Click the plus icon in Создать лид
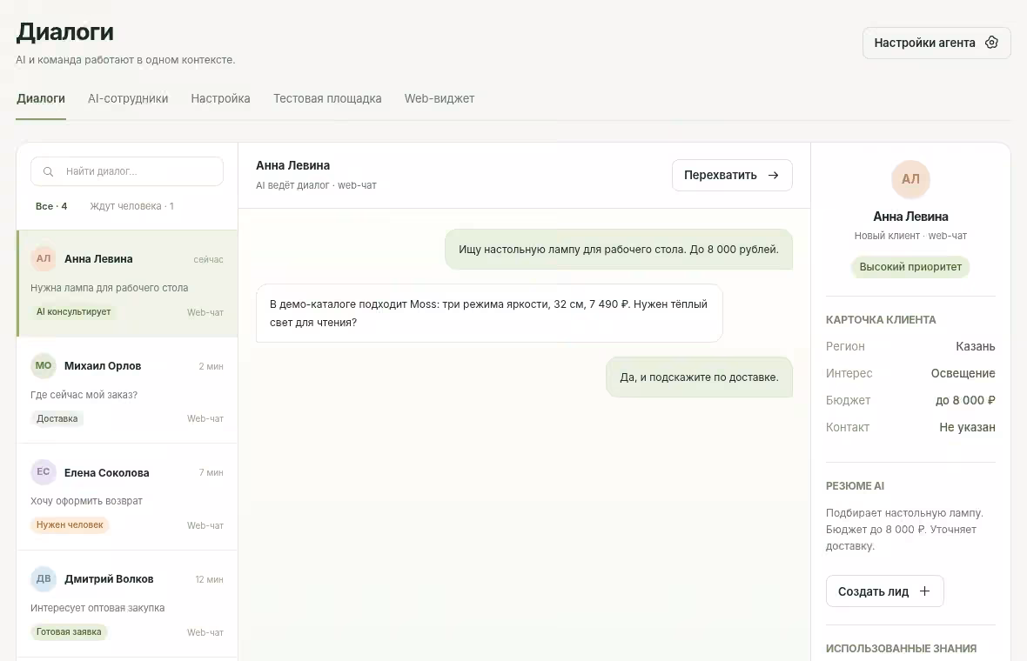Screen dimensions: 1027x661 pyautogui.click(x=925, y=591)
